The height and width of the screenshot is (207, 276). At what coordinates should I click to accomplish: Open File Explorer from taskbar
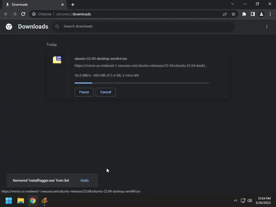20,201
